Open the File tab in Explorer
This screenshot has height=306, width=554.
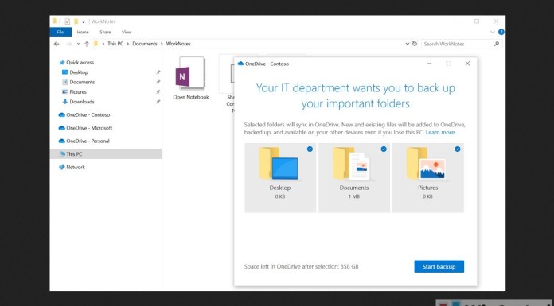[x=60, y=32]
